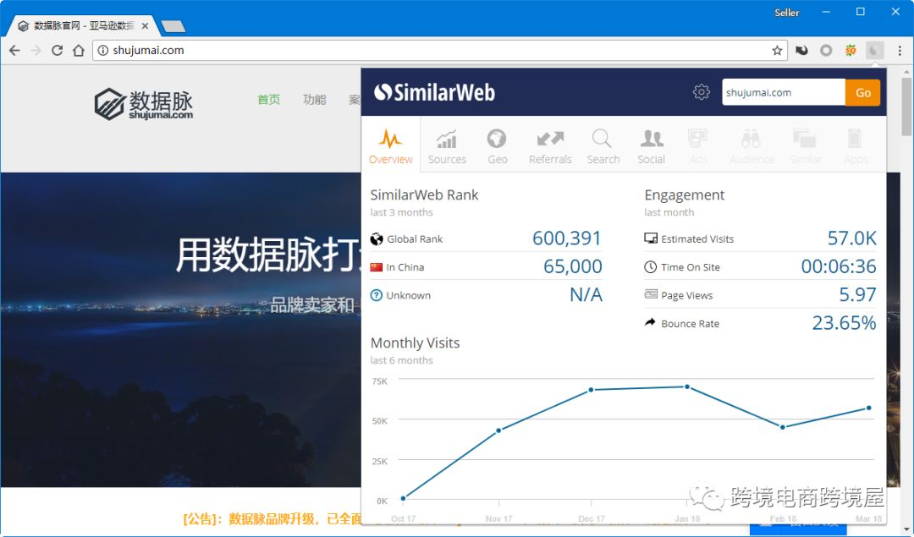Click the Oct 17 data point on chart

[x=403, y=499]
